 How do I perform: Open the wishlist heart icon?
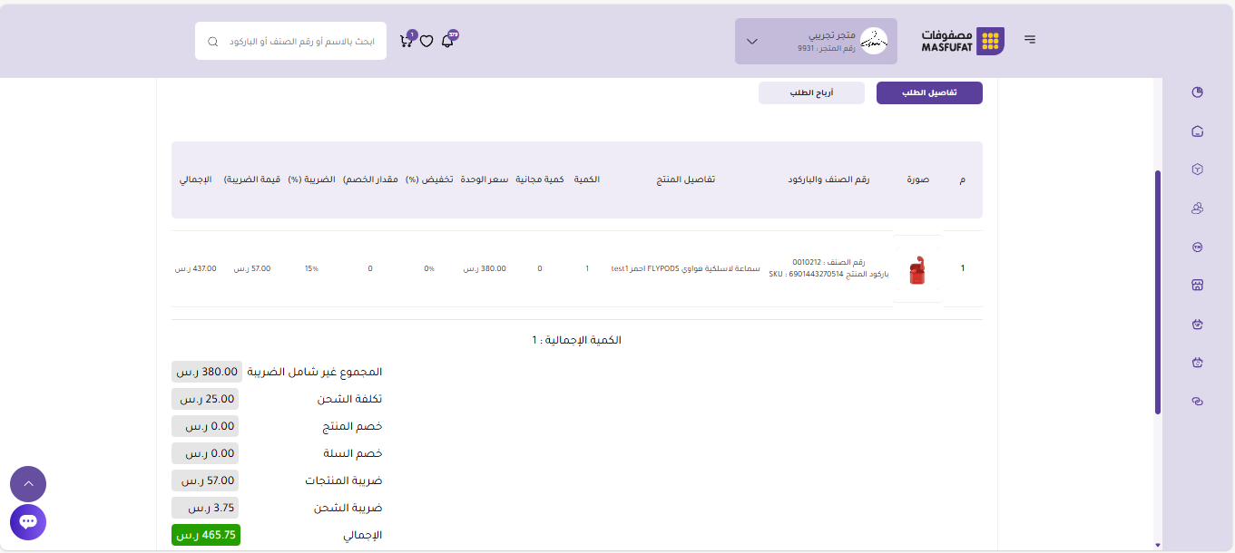(x=426, y=41)
